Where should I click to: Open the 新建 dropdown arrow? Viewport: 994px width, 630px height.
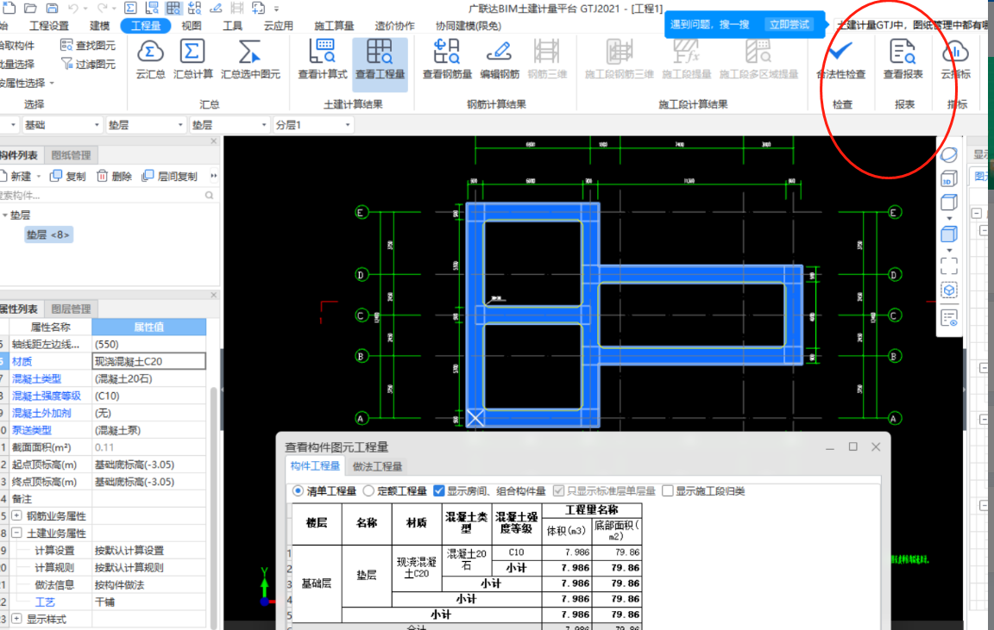coord(39,176)
